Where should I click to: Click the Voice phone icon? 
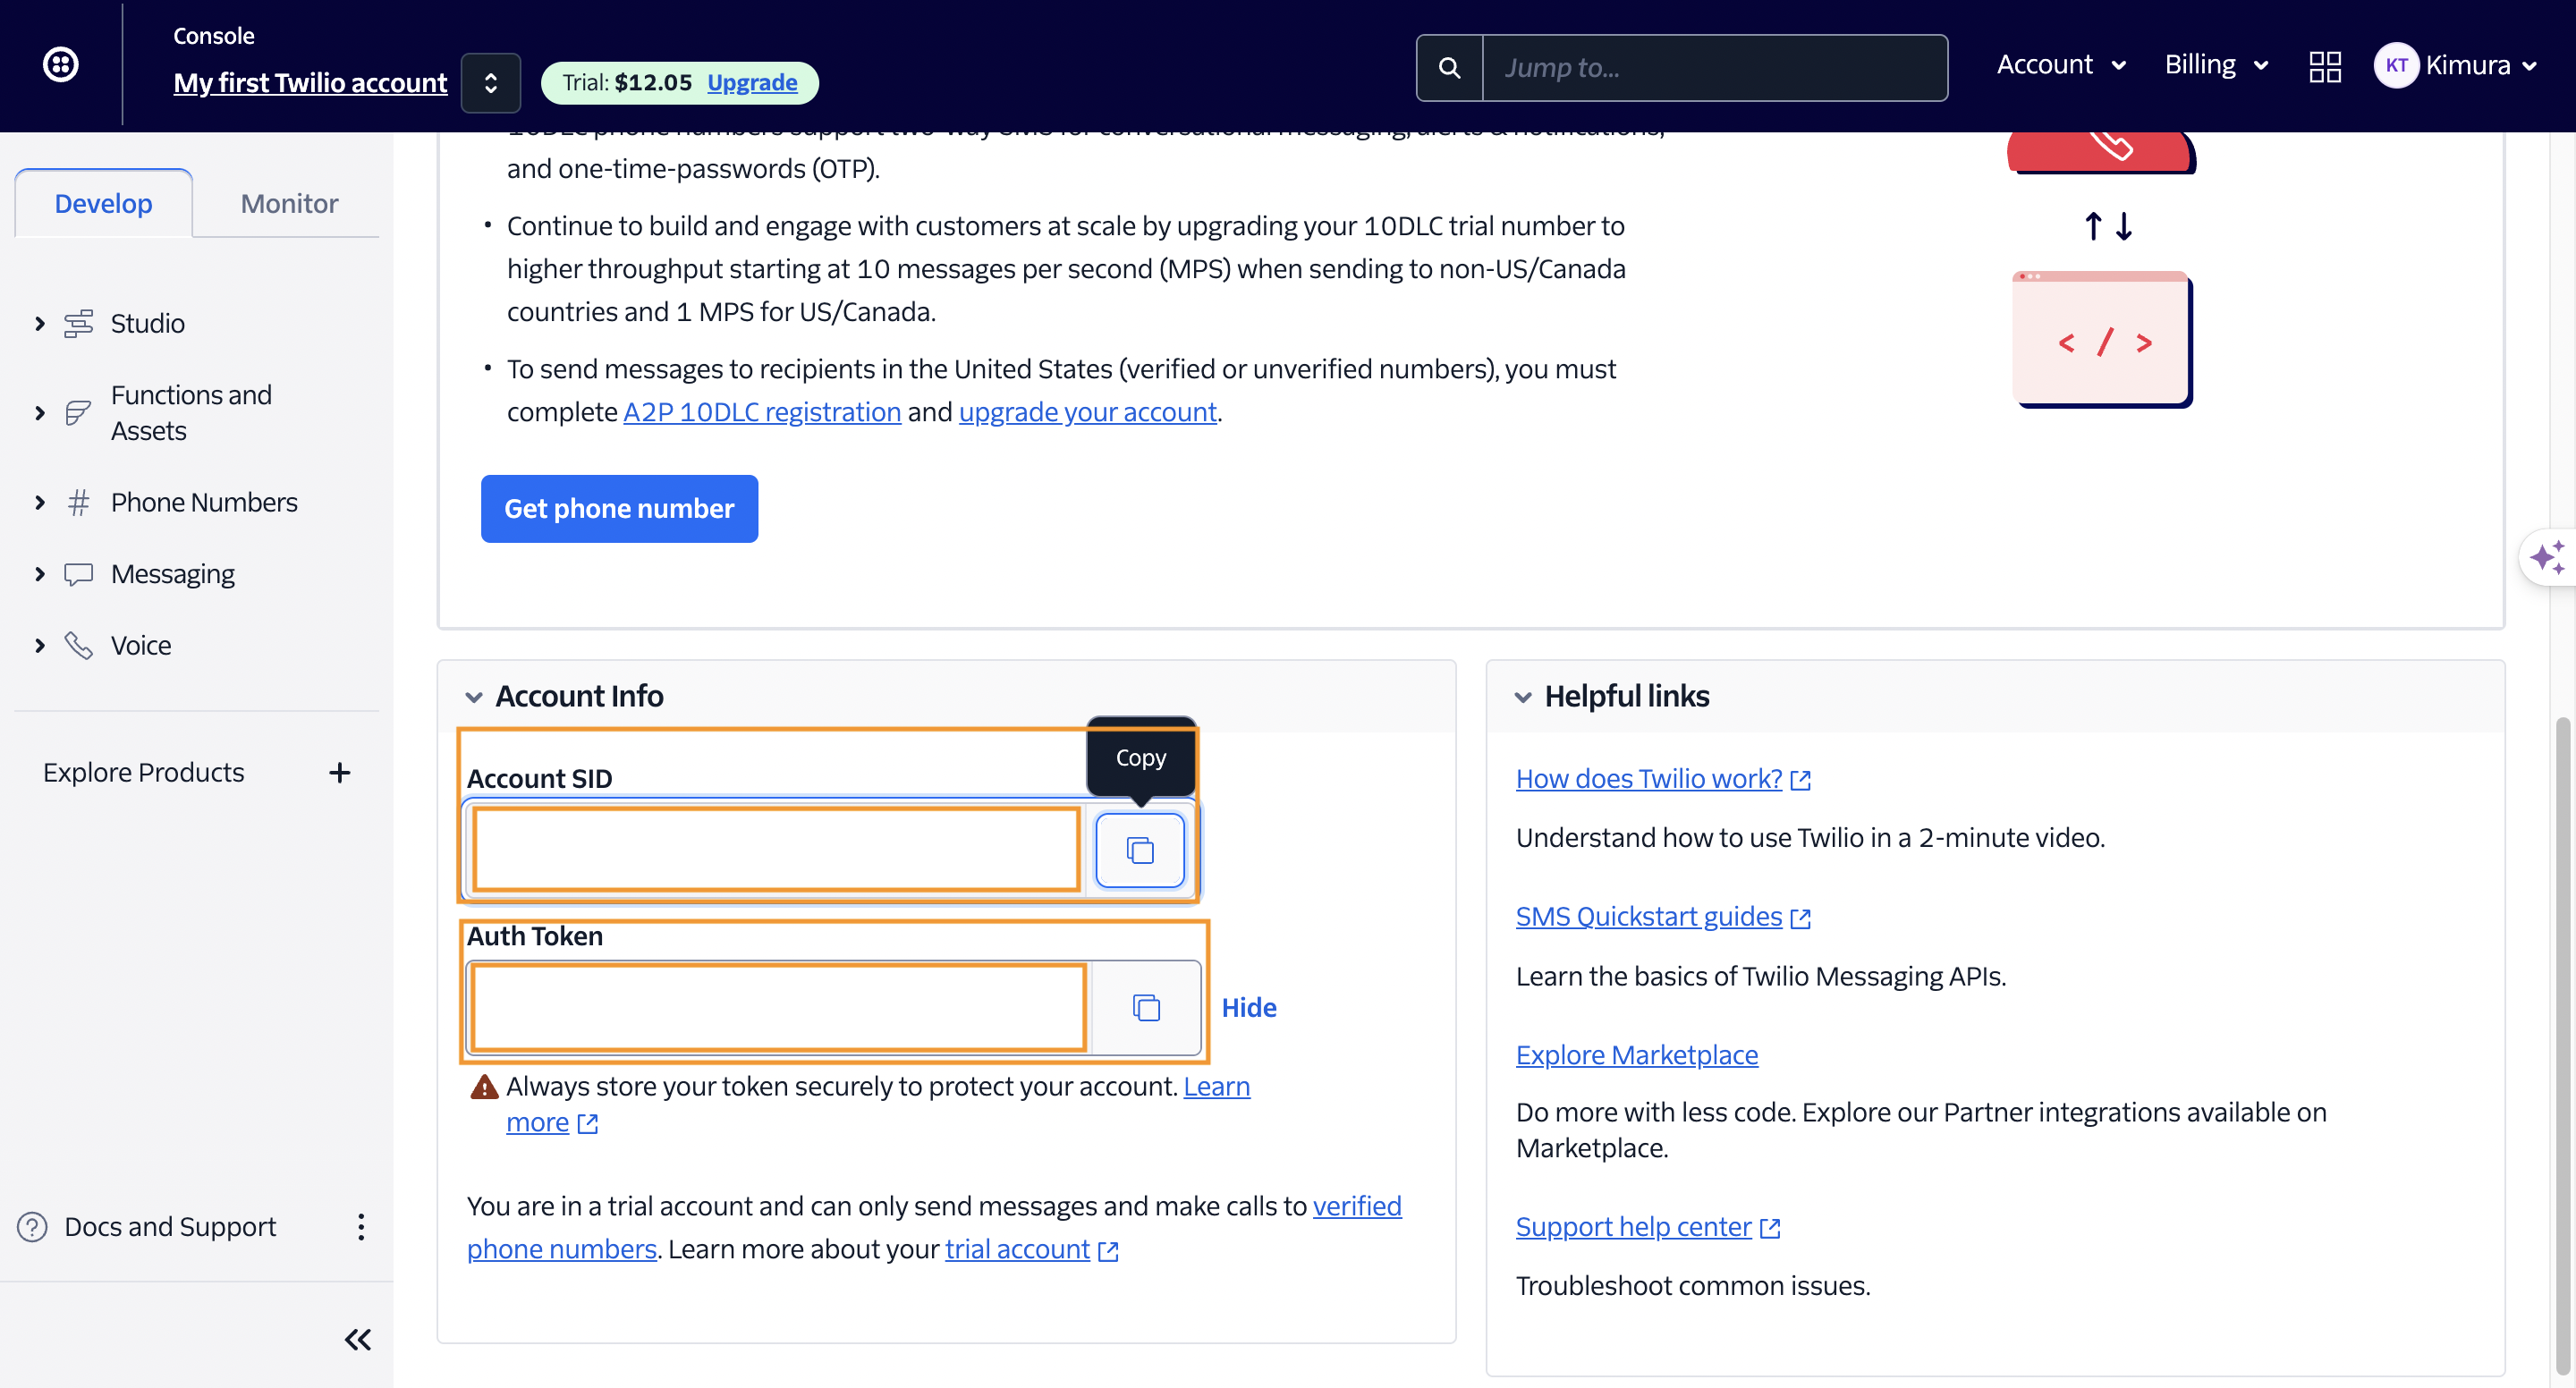(x=79, y=645)
